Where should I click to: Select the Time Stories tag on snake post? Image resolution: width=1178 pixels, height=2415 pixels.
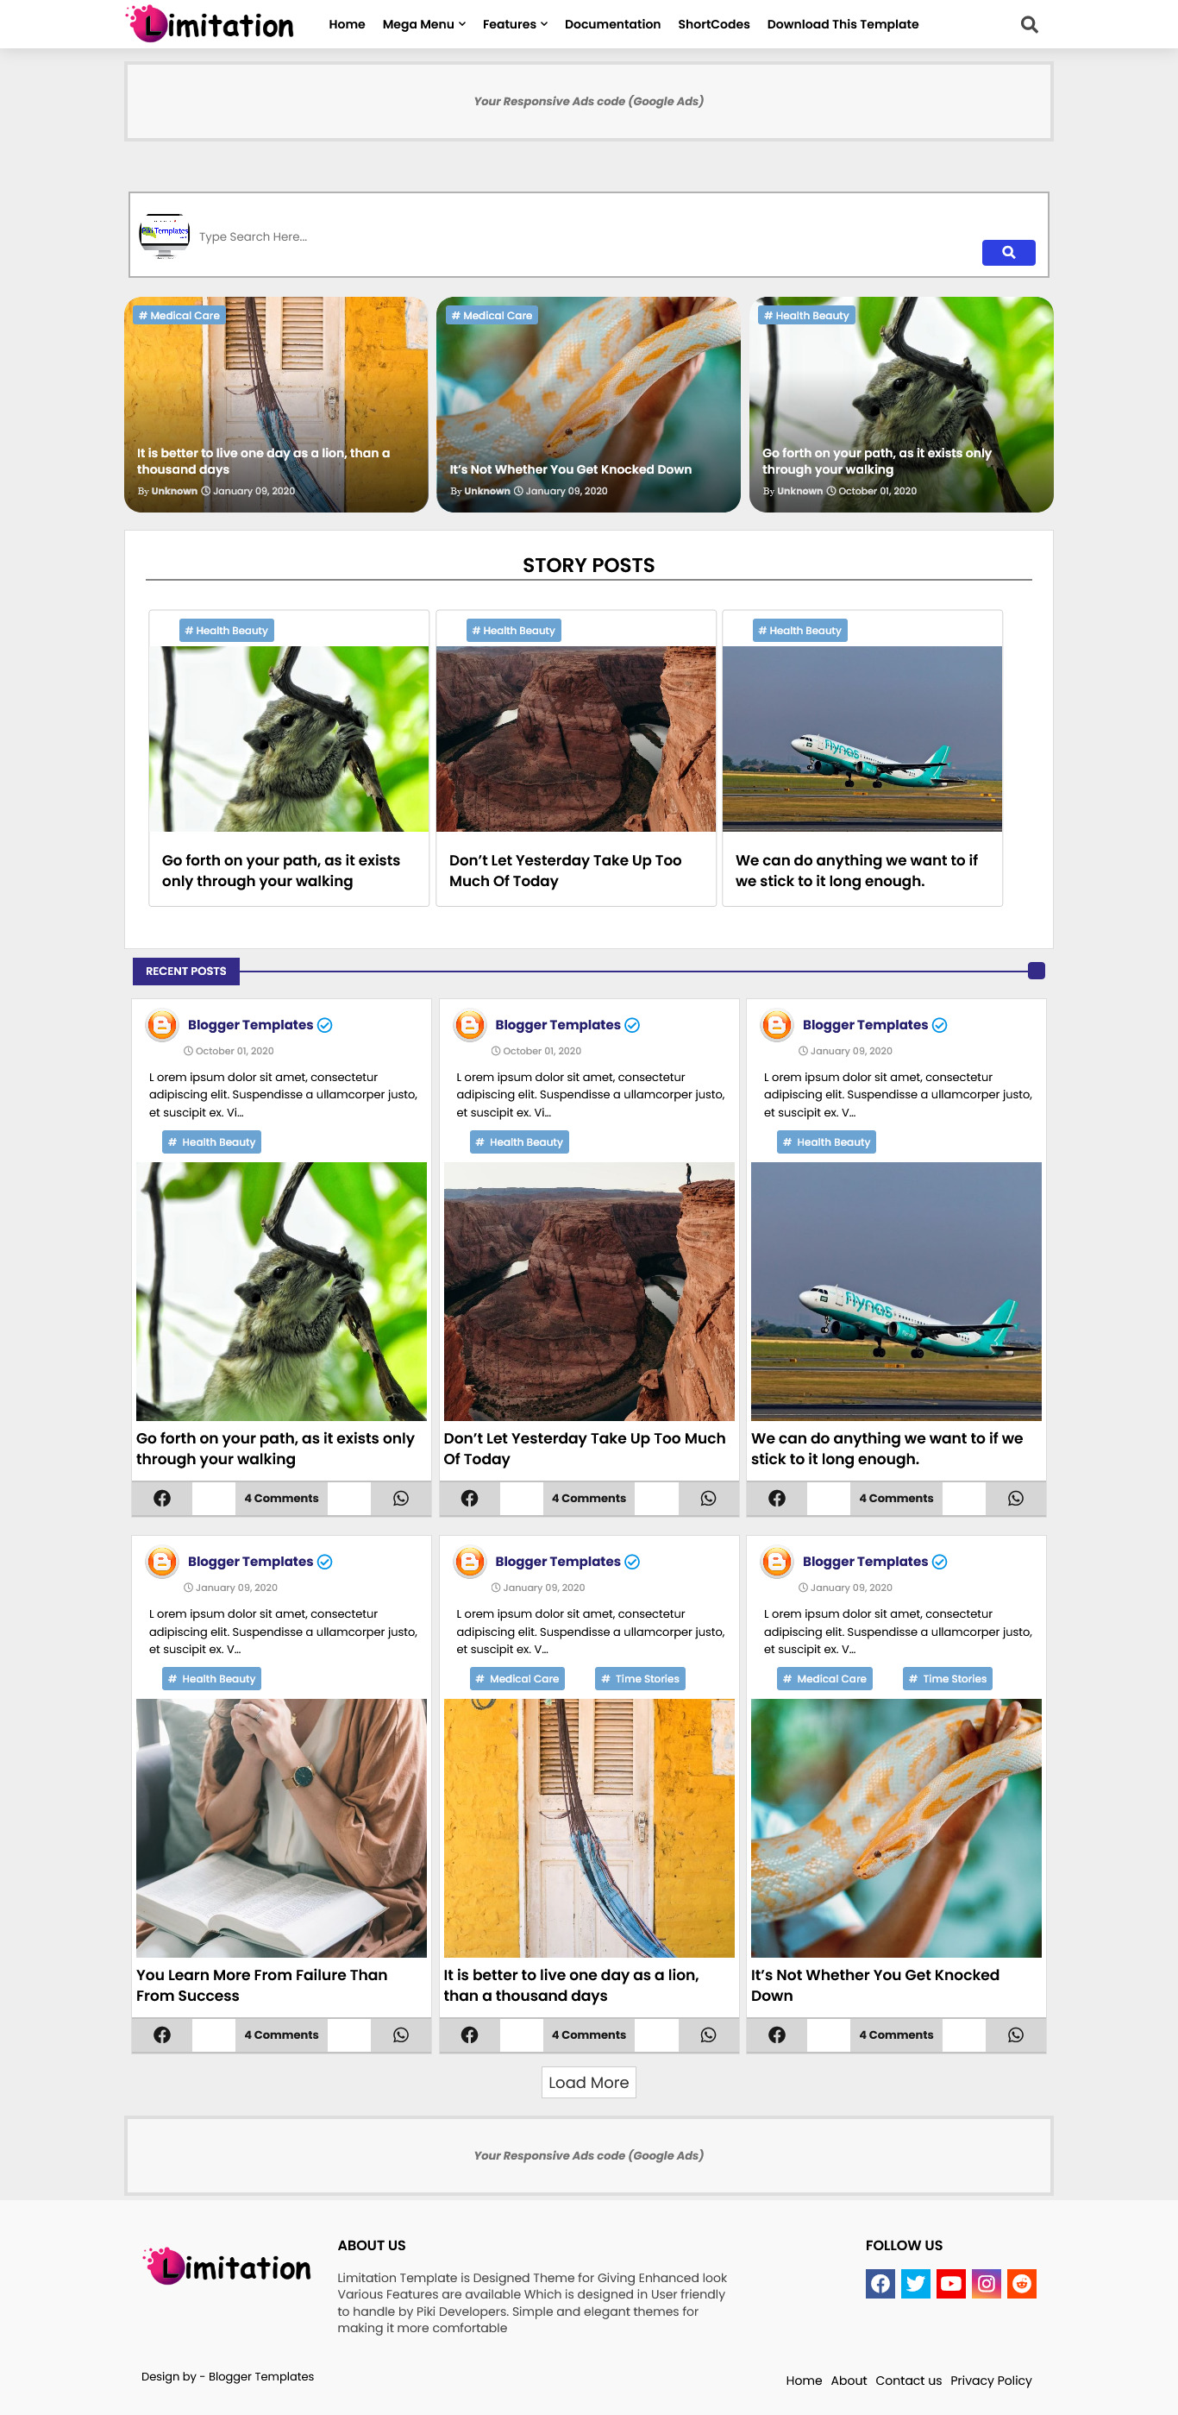(x=947, y=1678)
